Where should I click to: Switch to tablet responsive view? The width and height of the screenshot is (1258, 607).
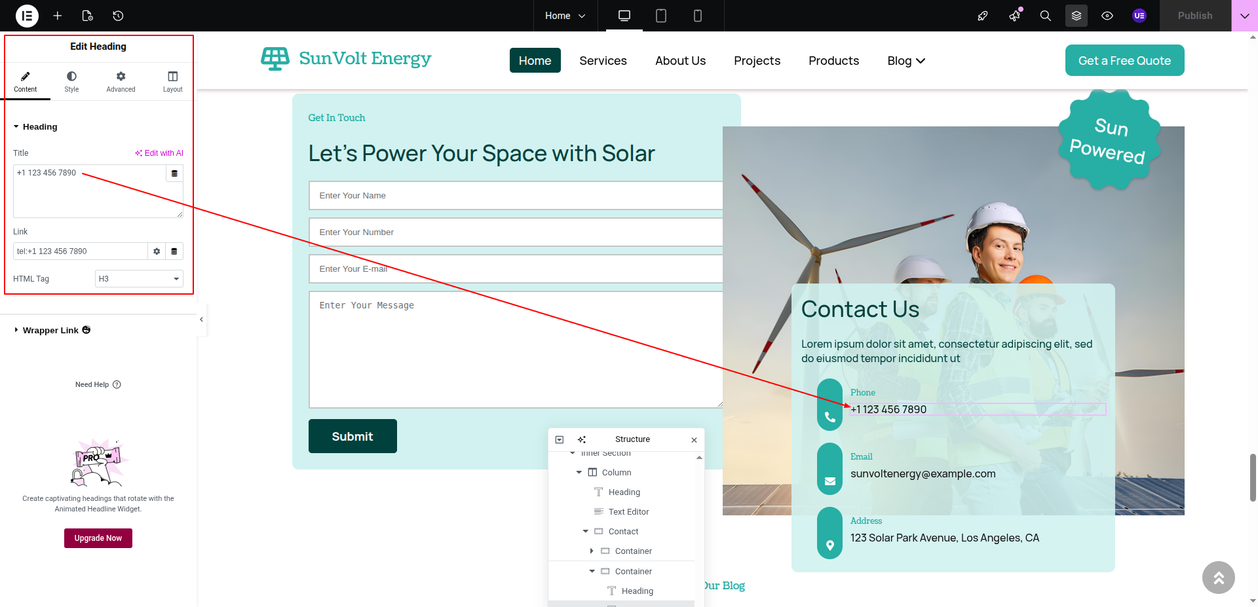pyautogui.click(x=661, y=16)
